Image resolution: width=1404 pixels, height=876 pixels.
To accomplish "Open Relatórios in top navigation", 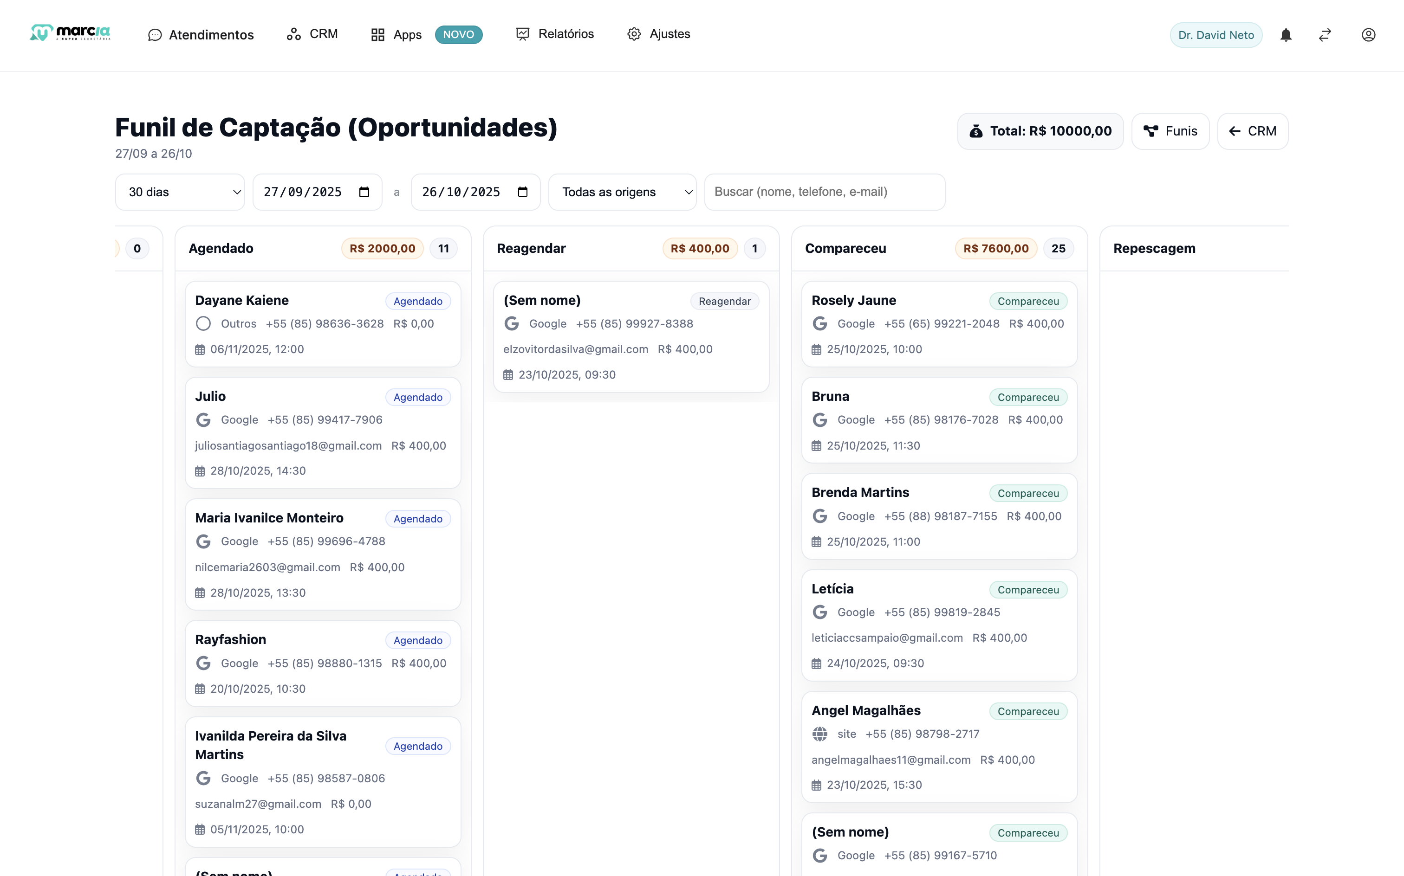I will tap(555, 34).
